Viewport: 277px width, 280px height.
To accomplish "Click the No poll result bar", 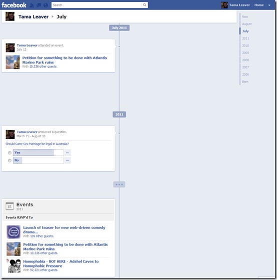I will click(38, 160).
